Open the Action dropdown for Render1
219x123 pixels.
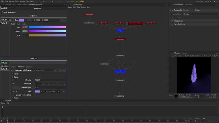198,10
